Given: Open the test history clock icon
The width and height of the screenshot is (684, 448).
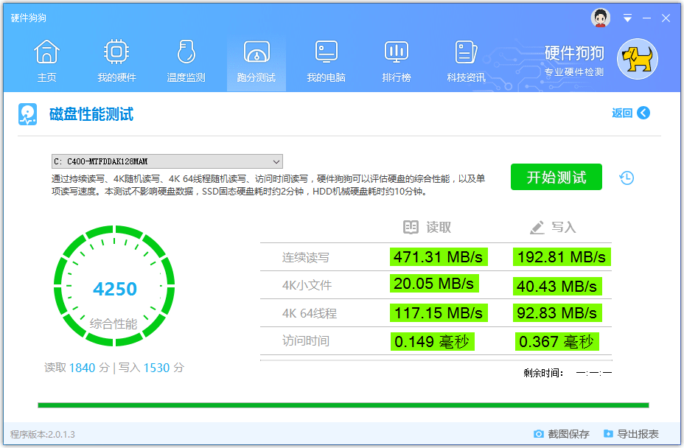Looking at the screenshot, I should coord(626,178).
